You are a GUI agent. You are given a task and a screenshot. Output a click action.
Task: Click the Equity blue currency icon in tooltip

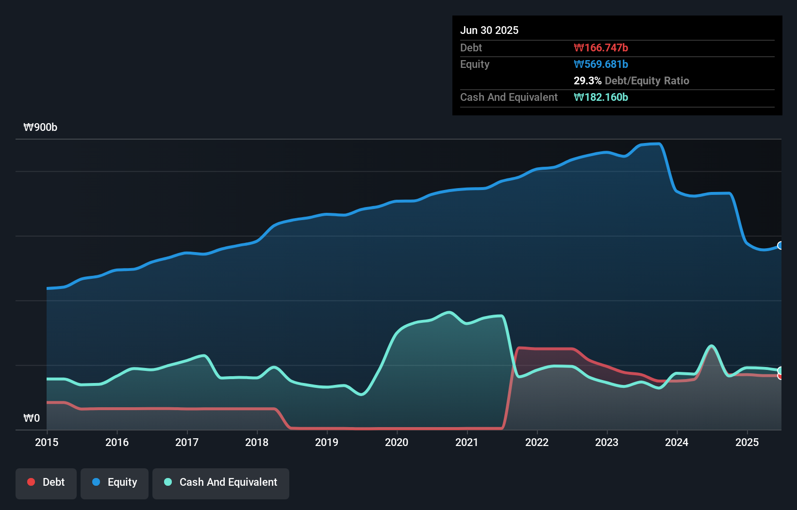tap(579, 64)
